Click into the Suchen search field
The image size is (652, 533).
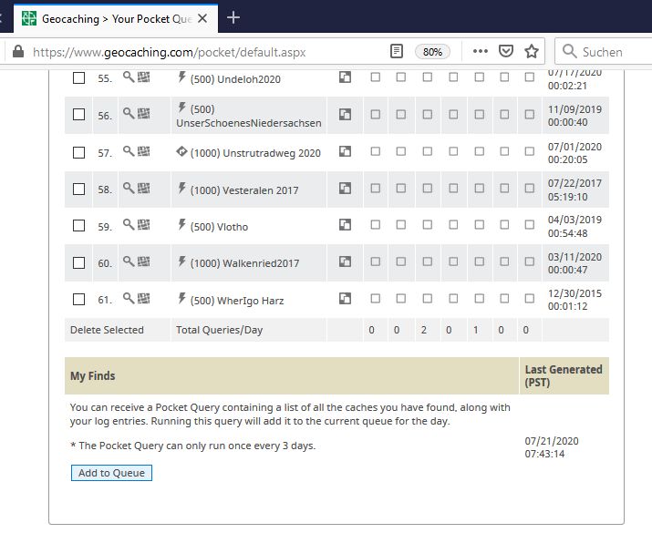coord(603,52)
